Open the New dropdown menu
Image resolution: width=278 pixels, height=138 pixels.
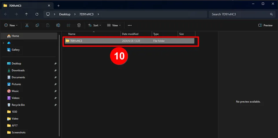[x=11, y=25]
